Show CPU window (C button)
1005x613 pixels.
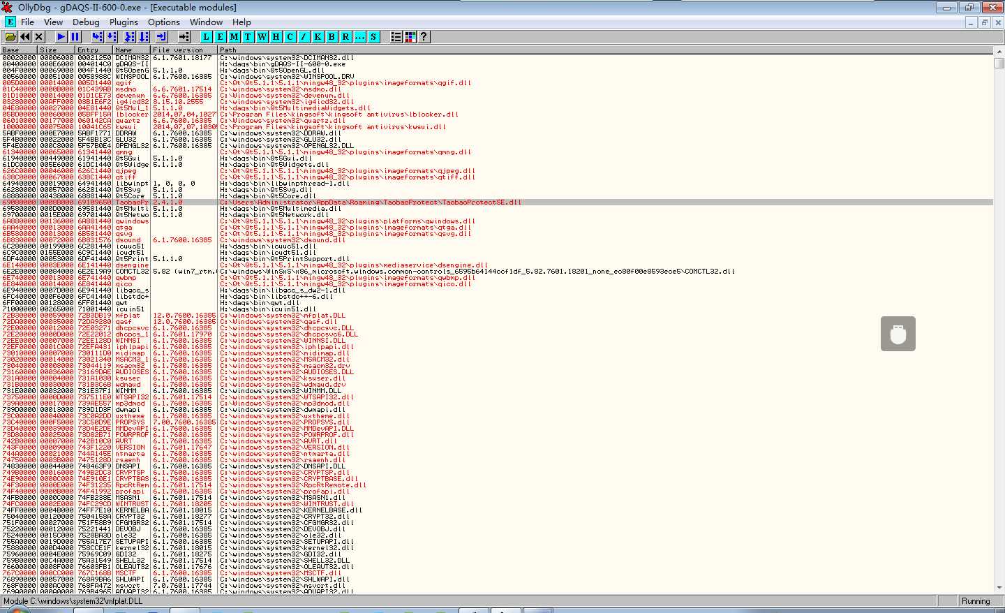pos(290,36)
